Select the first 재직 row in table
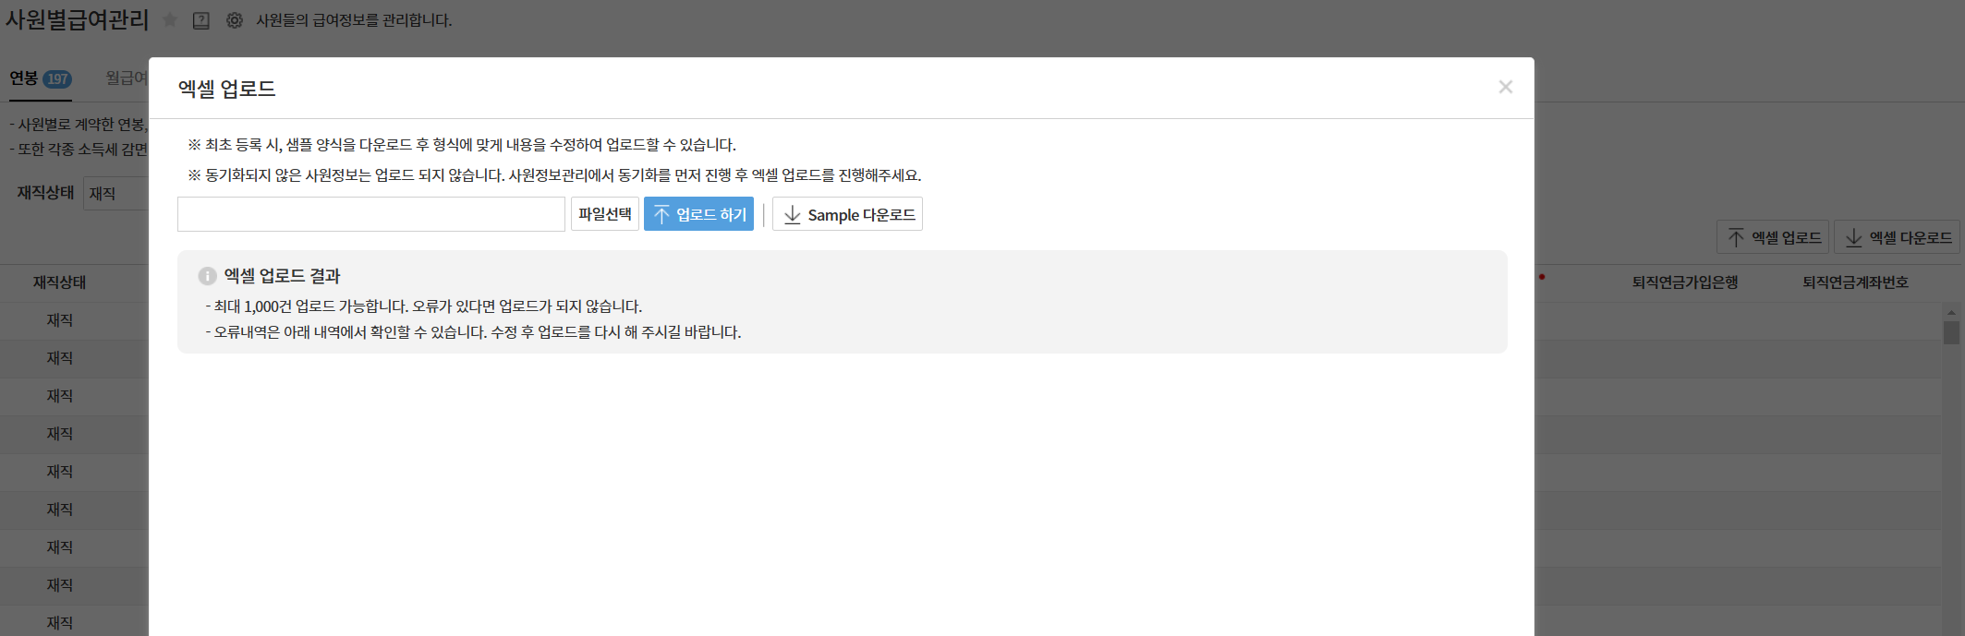 point(60,320)
